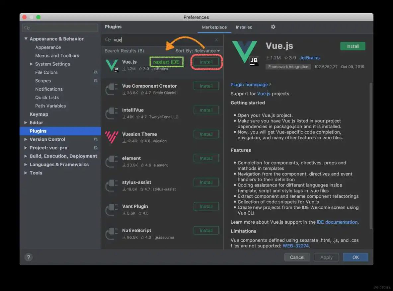Click the plugins settings gear icon
393x291 pixels.
tap(273, 27)
